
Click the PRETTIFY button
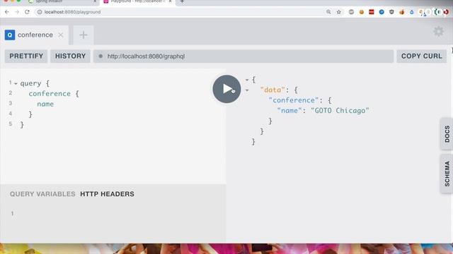coord(26,56)
